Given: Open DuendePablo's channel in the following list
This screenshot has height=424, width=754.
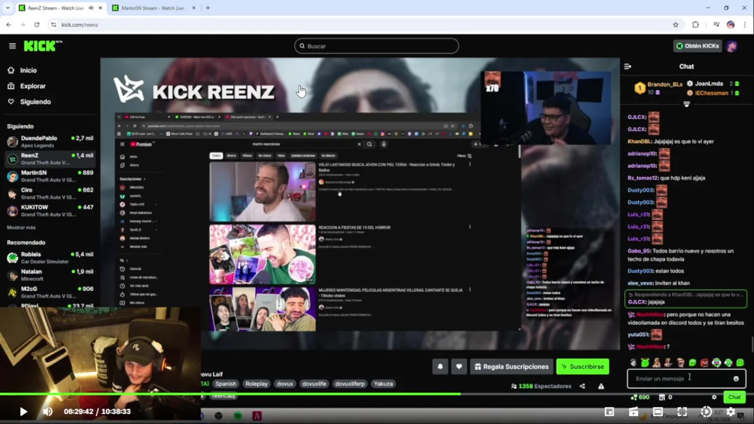Looking at the screenshot, I should click(49, 141).
